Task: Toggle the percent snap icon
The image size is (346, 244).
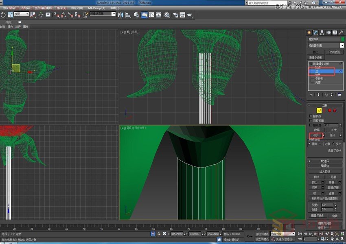Action: tap(70, 15)
